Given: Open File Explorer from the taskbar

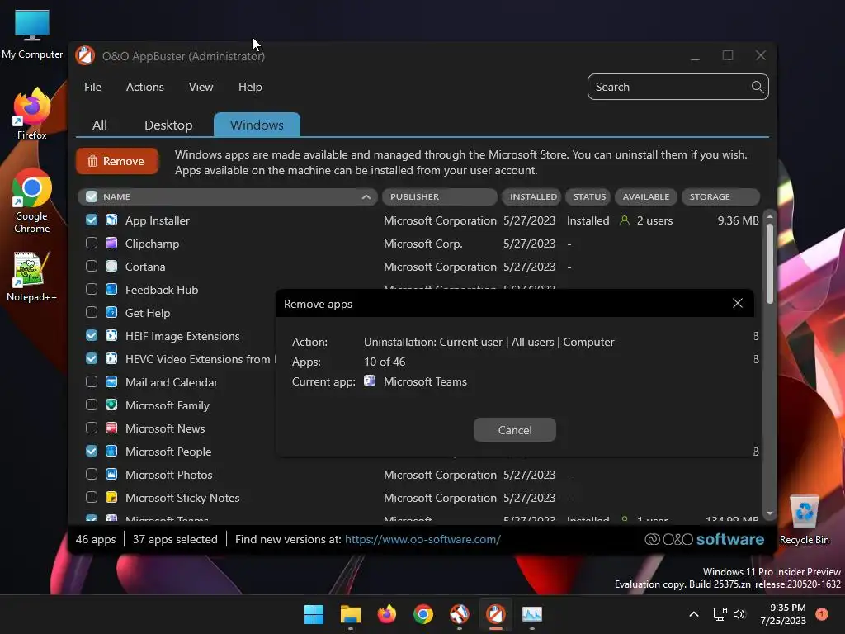Looking at the screenshot, I should tap(350, 614).
